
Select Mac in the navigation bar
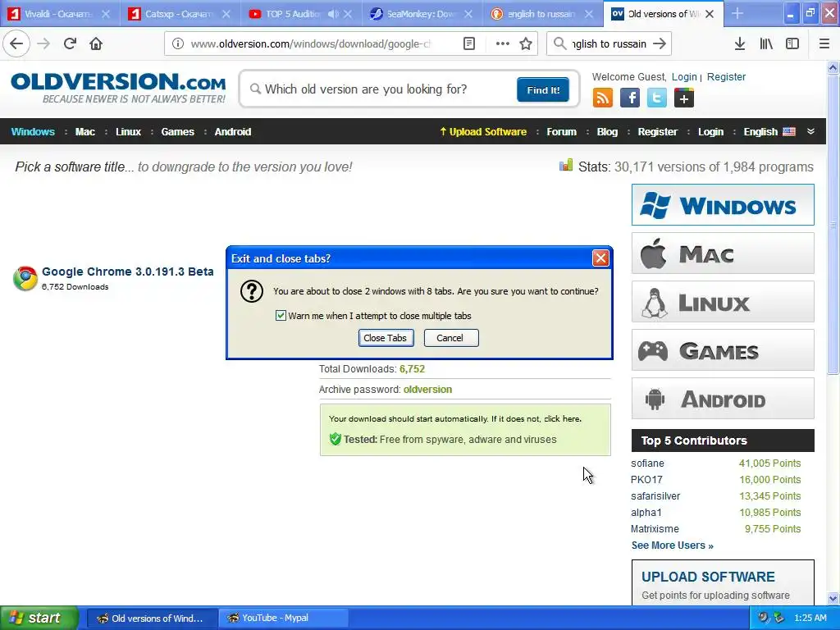(x=84, y=132)
